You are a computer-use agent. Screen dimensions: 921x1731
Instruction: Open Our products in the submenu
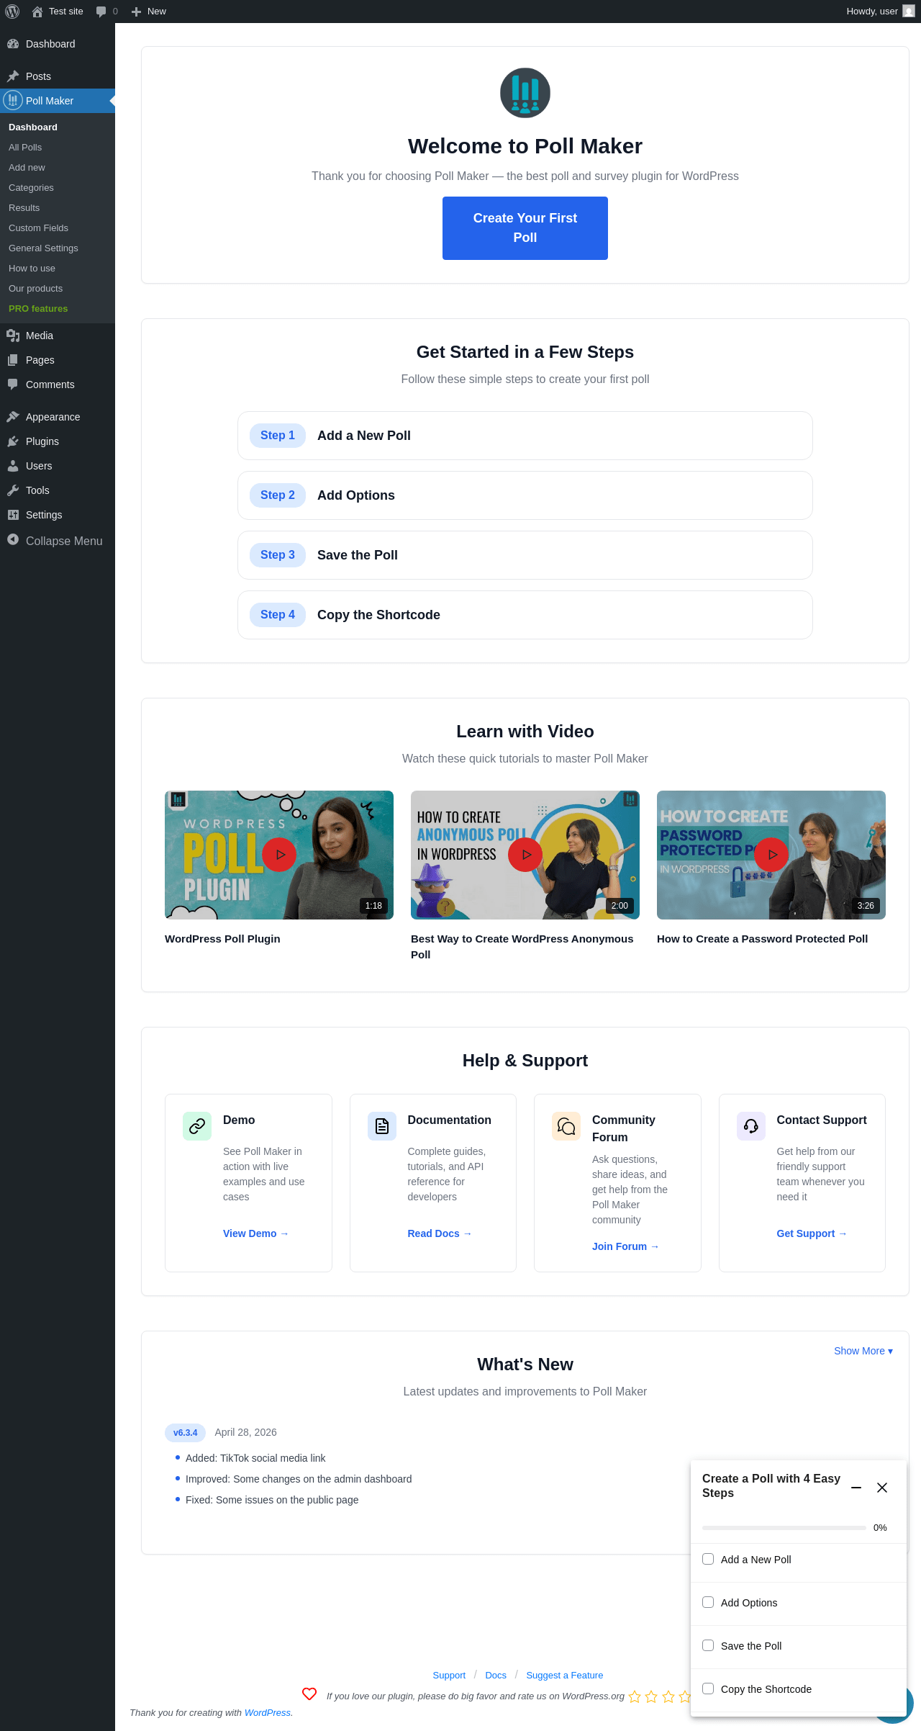[36, 289]
